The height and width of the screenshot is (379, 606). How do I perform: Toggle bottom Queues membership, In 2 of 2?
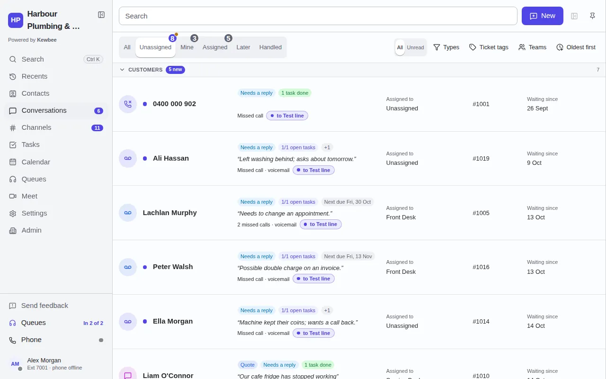(x=56, y=323)
